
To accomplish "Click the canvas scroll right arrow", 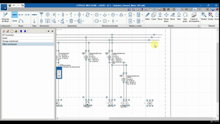I will click(x=215, y=118).
